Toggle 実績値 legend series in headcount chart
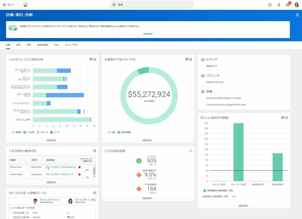This screenshot has height=219, width=302. coord(16,132)
